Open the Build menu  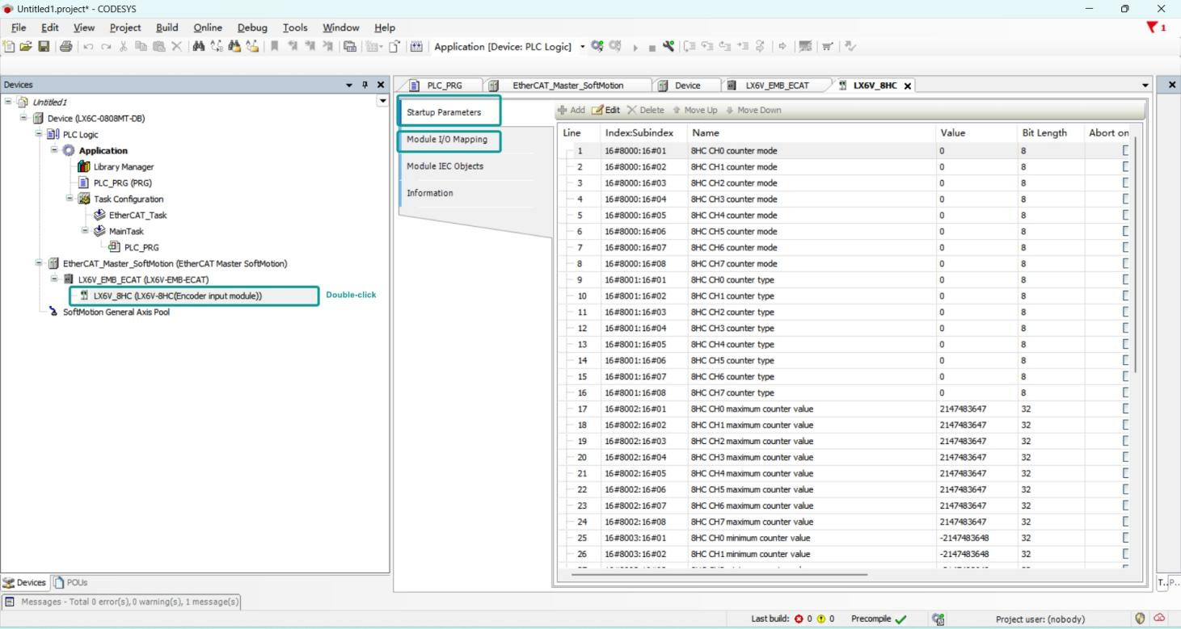point(167,27)
